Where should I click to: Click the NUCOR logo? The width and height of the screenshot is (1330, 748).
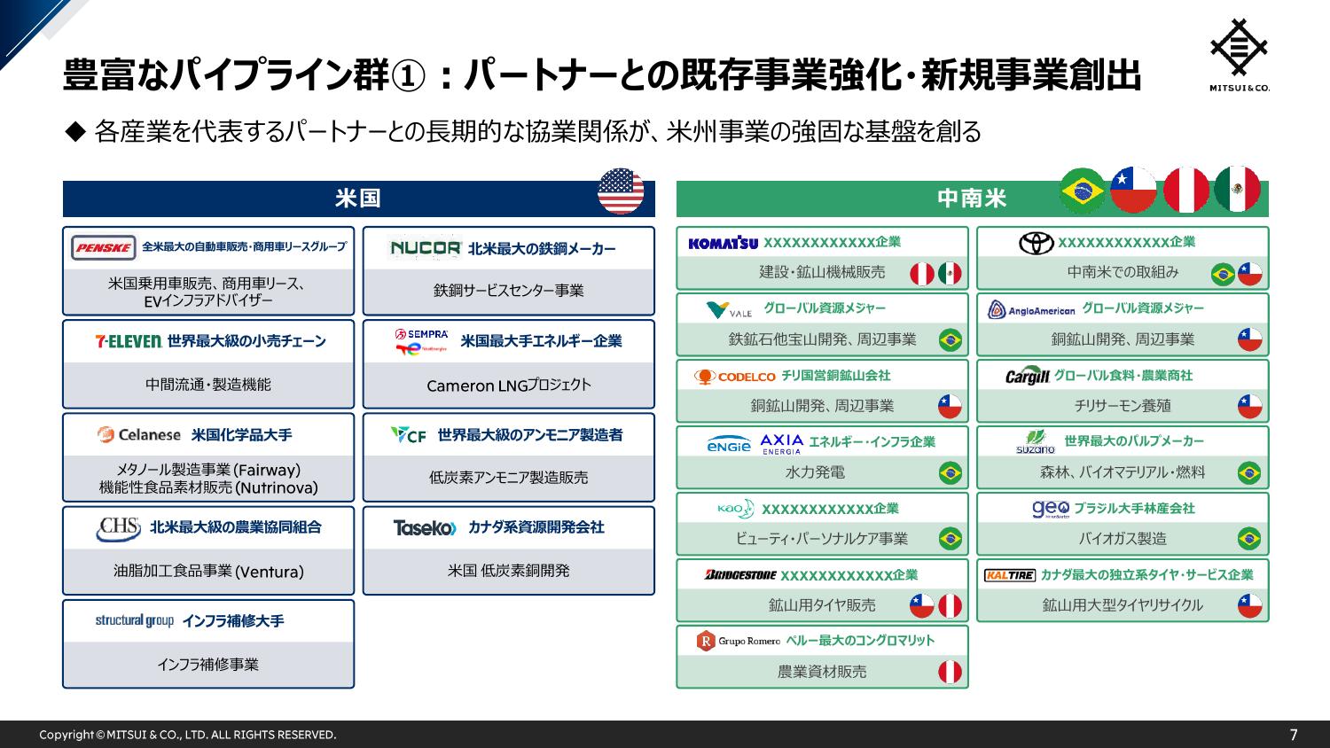click(426, 248)
